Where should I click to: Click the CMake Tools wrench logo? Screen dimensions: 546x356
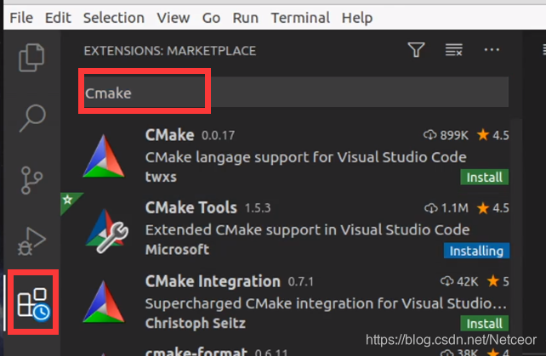[x=106, y=230]
